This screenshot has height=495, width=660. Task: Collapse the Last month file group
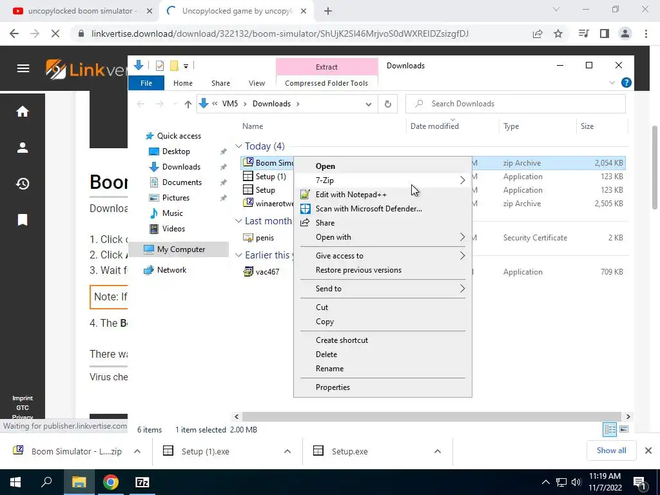[238, 221]
